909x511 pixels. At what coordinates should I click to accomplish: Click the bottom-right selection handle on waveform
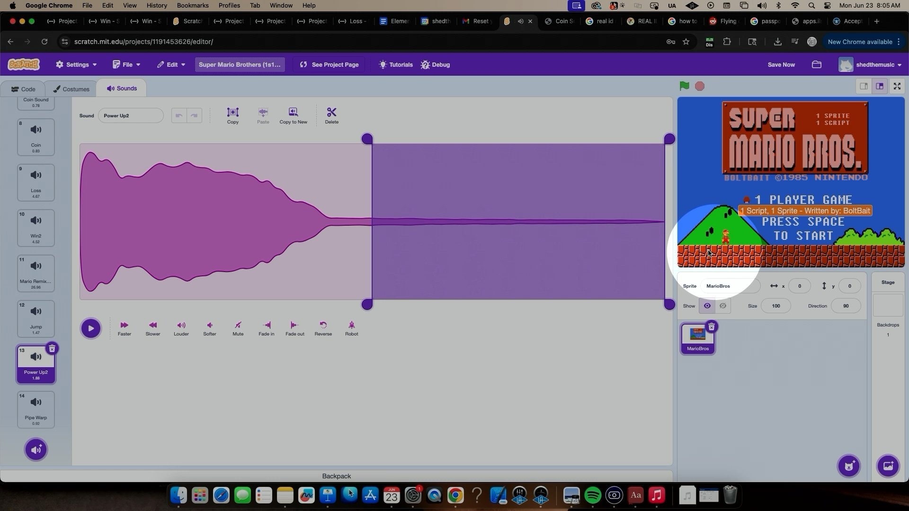pos(669,304)
